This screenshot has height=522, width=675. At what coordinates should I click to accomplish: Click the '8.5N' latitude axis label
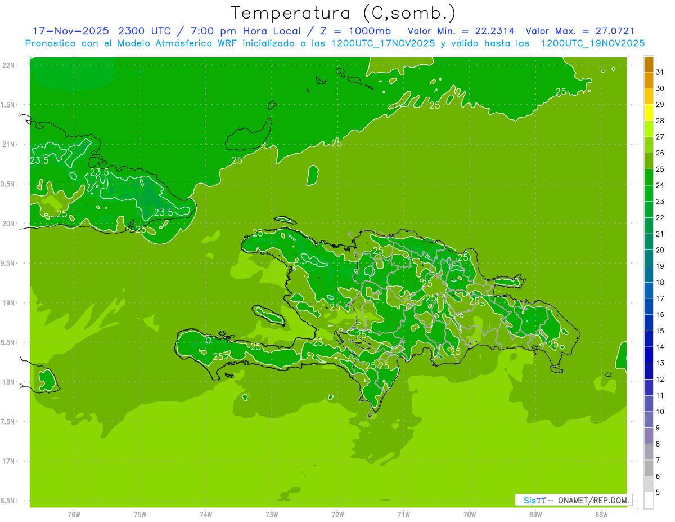tap(8, 342)
